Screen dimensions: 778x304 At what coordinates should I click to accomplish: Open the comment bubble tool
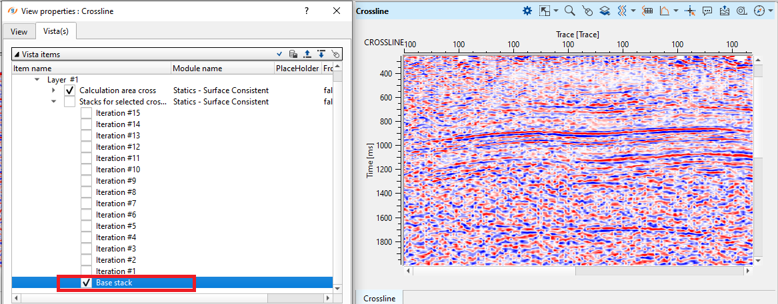coord(707,11)
